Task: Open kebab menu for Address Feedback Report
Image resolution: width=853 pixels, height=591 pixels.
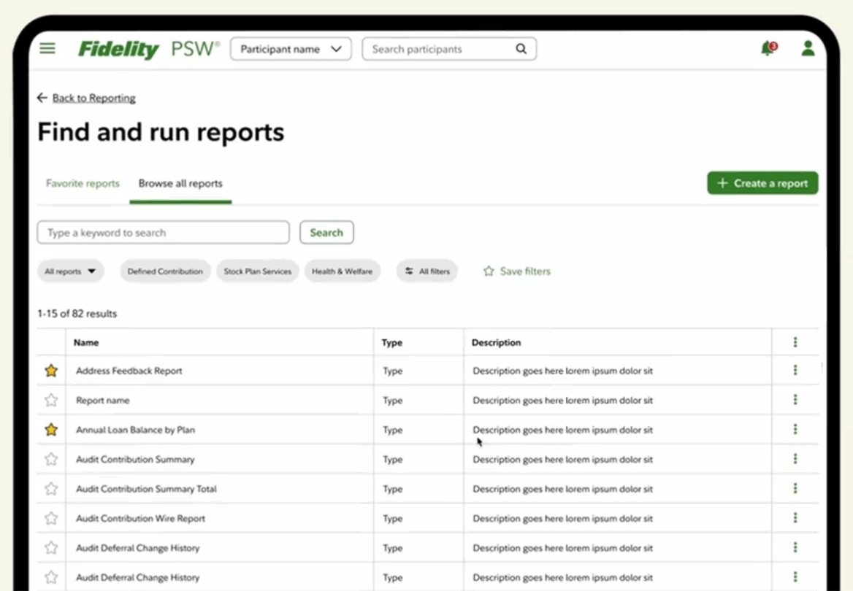Action: [x=795, y=370]
